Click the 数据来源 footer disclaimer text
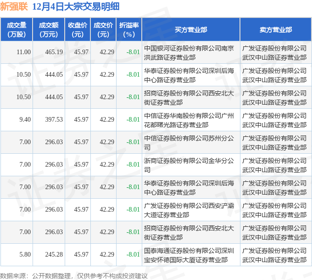This screenshot has height=280, width=312. (x=74, y=276)
